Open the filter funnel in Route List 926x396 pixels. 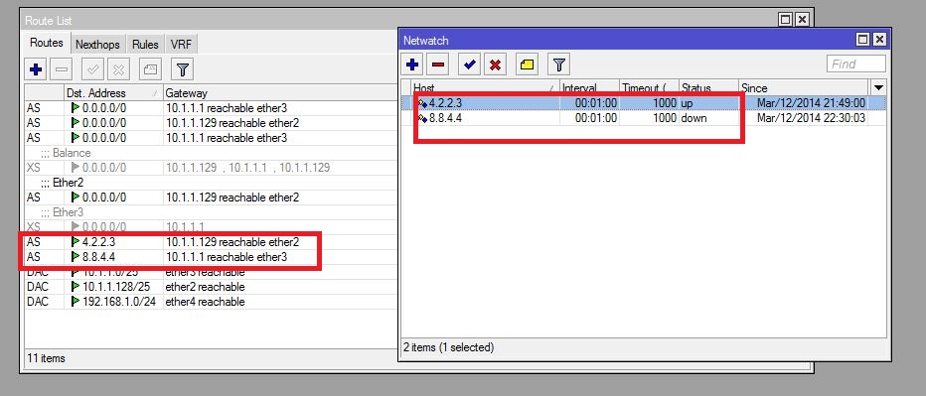(x=183, y=70)
